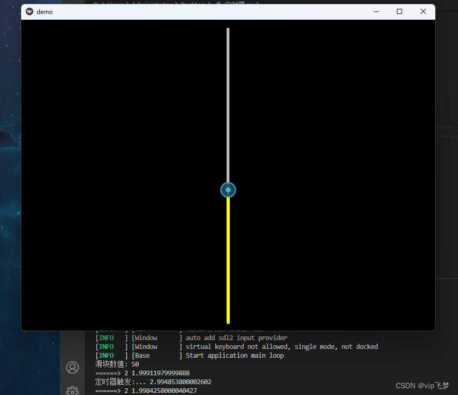Screen dimensions: 458x395
Task: Click the 'demo' window title text
Action: 45,12
